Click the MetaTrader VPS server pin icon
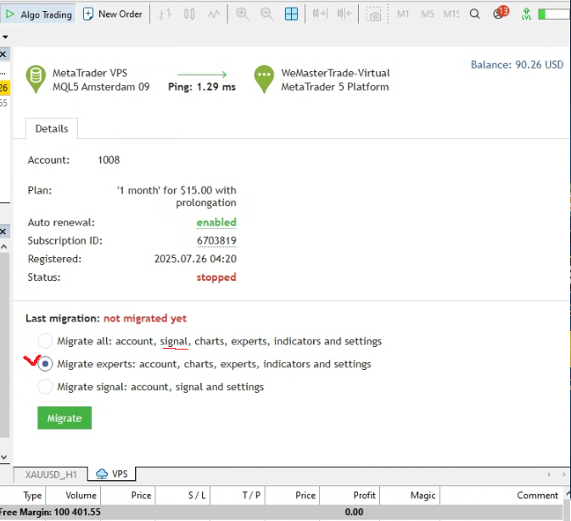The height and width of the screenshot is (521, 571). (x=36, y=79)
